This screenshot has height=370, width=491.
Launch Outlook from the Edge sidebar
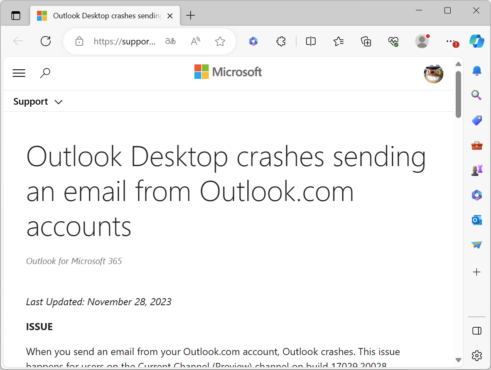pos(476,220)
